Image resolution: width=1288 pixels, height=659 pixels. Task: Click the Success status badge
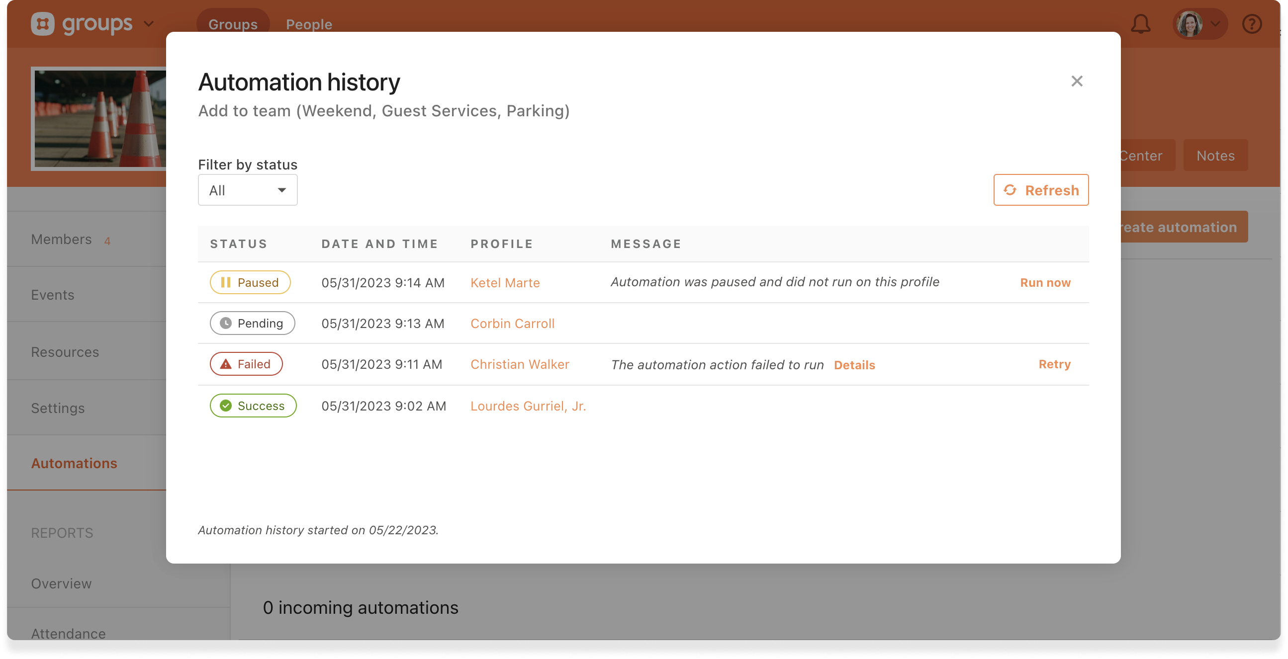[x=253, y=406]
